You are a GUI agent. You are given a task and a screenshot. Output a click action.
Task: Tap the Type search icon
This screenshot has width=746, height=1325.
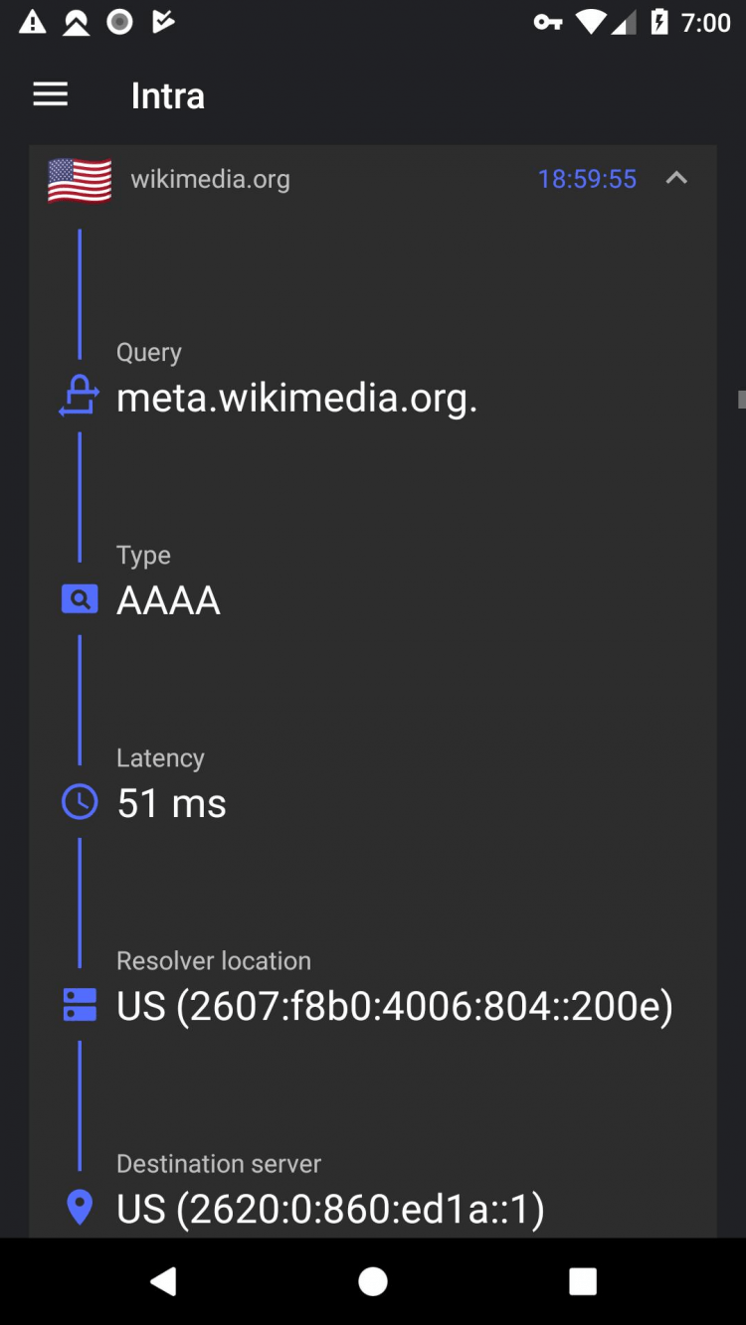(80, 599)
